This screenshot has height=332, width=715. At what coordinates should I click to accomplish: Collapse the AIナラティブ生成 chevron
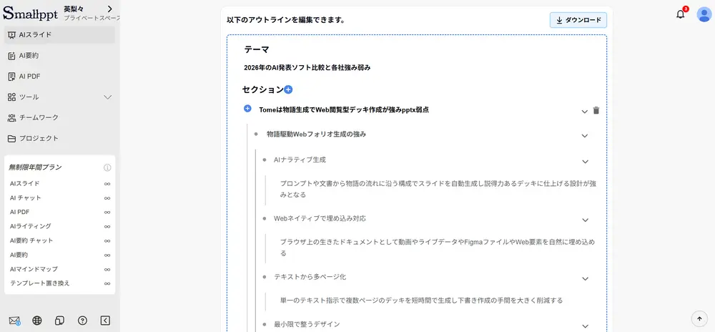pos(586,162)
